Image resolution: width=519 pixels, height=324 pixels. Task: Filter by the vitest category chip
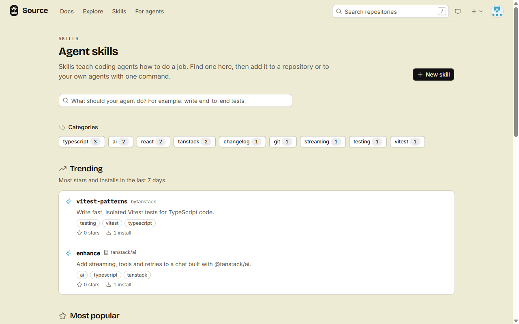[x=407, y=142]
